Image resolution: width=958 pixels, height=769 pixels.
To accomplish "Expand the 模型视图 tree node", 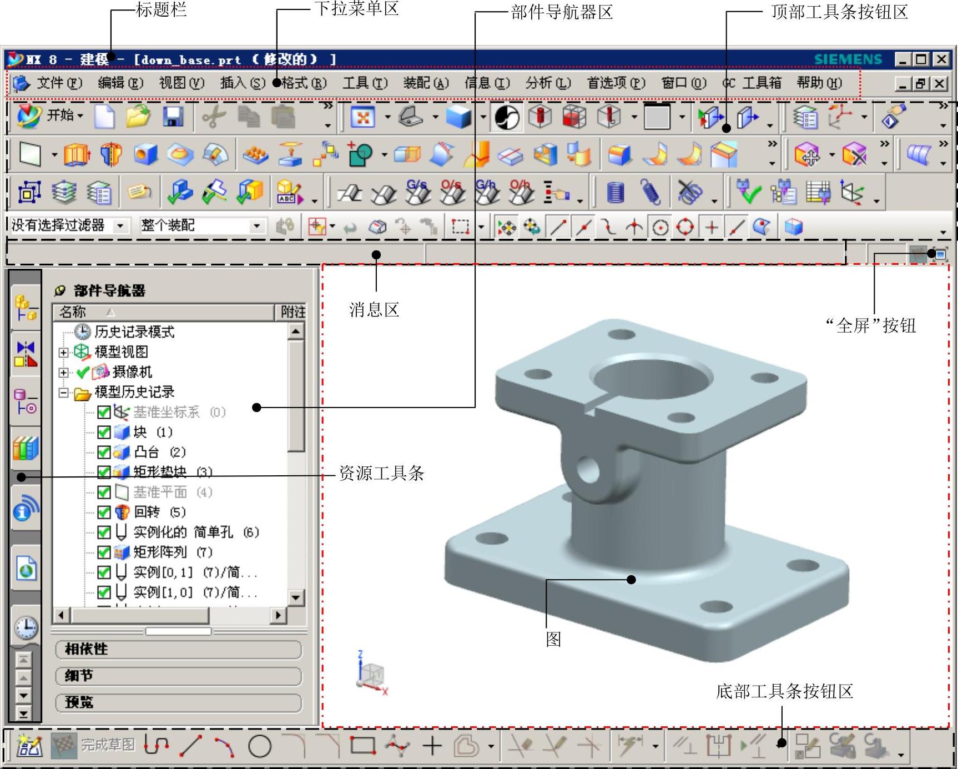I will tap(64, 352).
